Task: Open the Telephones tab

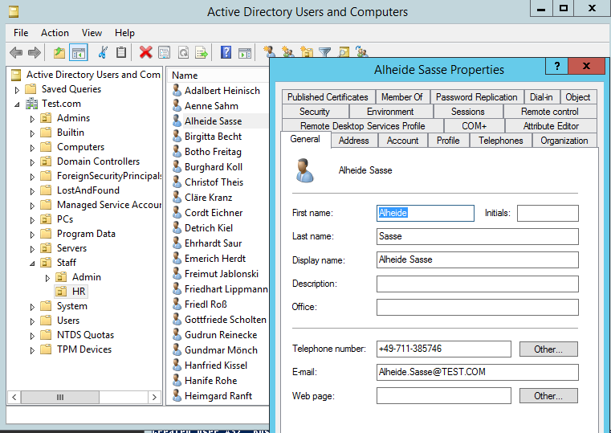Action: (x=501, y=141)
